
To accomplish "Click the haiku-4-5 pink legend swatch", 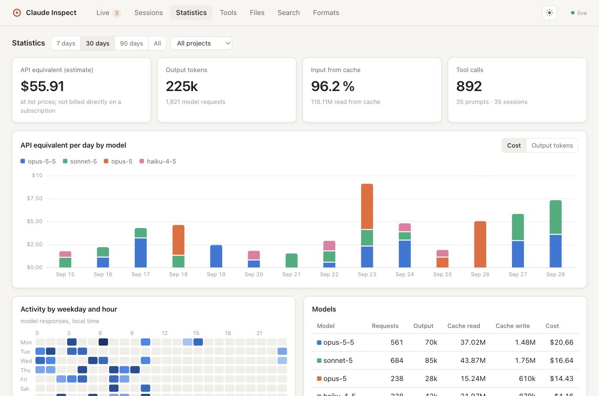I will point(142,161).
